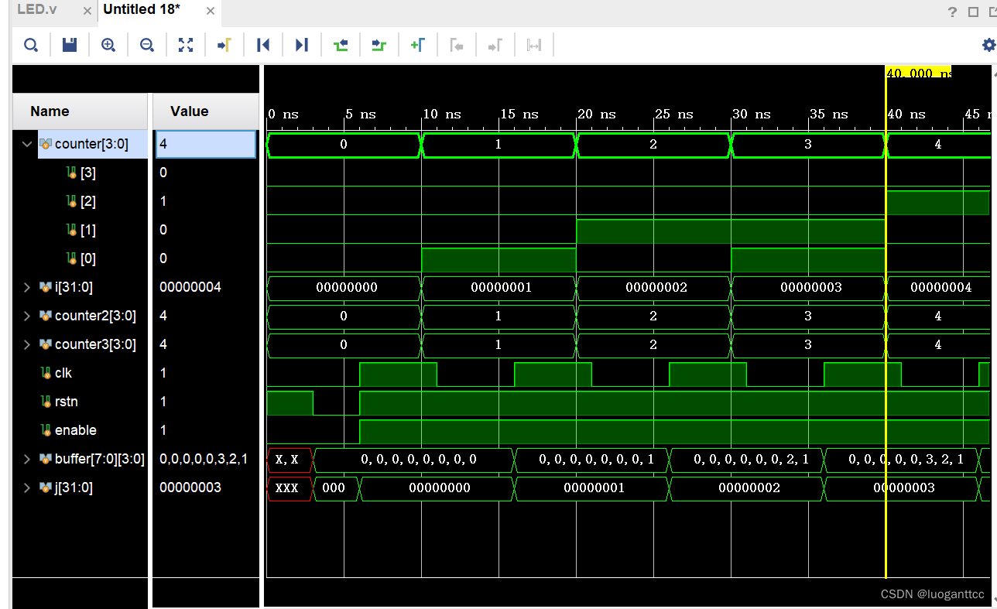This screenshot has width=997, height=609.
Task: Click i waveform segment 00000001
Action: pos(501,287)
